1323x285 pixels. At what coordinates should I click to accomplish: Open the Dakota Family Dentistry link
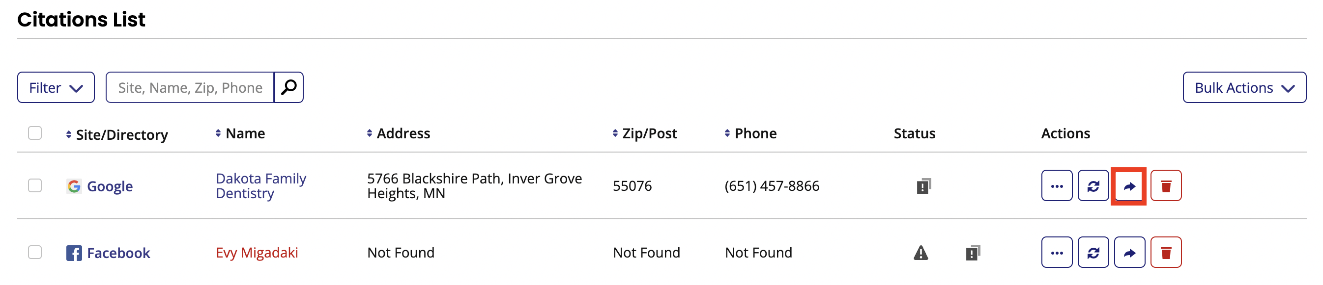260,185
